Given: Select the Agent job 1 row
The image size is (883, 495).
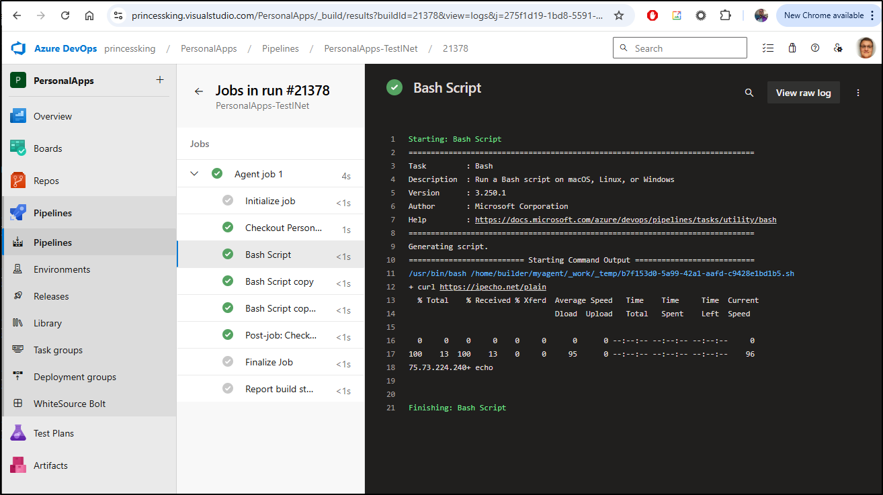Looking at the screenshot, I should pyautogui.click(x=271, y=174).
